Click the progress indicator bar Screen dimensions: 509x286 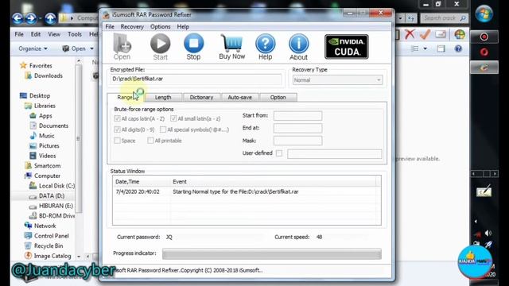[x=272, y=253]
